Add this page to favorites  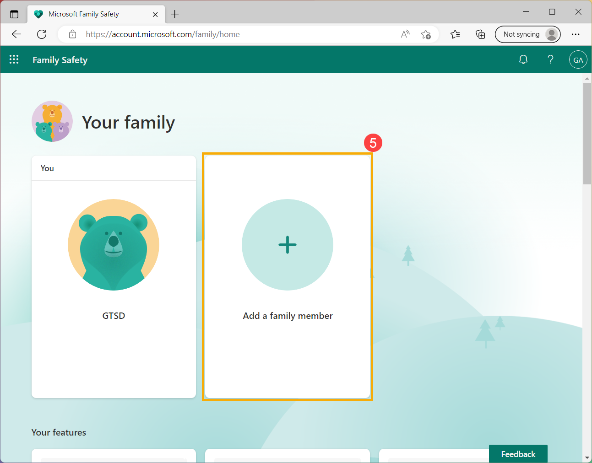pyautogui.click(x=426, y=34)
